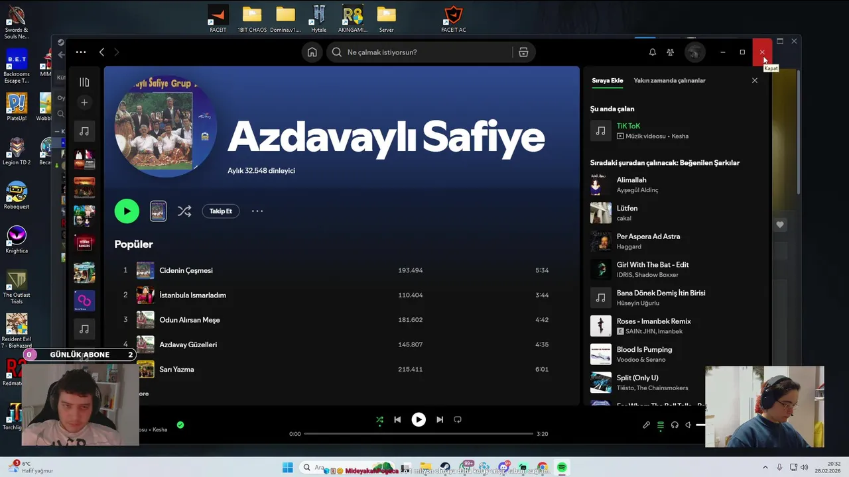
Task: Open the profile avatar menu
Action: (694, 52)
